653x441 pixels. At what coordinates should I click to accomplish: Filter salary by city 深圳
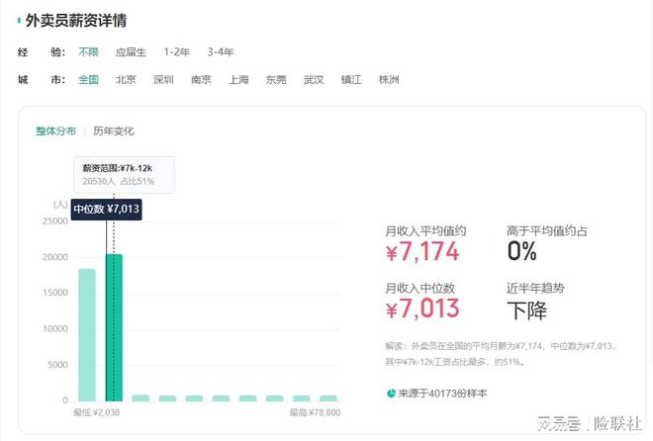click(163, 79)
